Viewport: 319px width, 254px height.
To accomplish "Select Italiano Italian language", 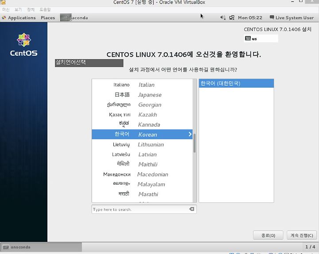I will pyautogui.click(x=142, y=85).
